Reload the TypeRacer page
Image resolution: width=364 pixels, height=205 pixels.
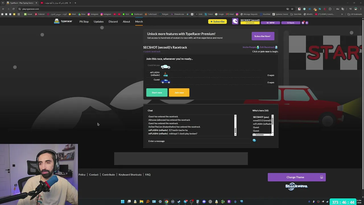pyautogui.click(x=13, y=9)
